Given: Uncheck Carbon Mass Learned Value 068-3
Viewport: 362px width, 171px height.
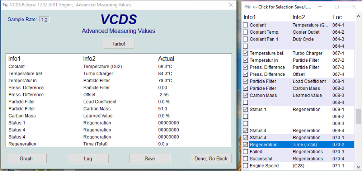Looking at the screenshot, I should [x=246, y=96].
